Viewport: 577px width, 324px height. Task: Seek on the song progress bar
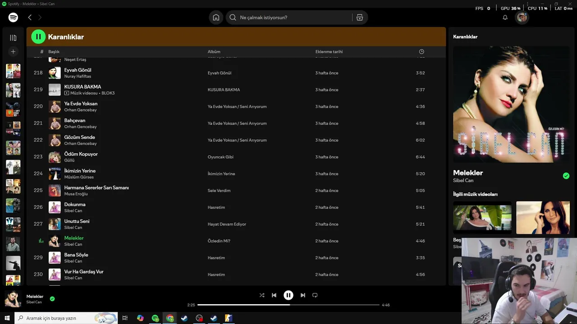[x=288, y=305]
